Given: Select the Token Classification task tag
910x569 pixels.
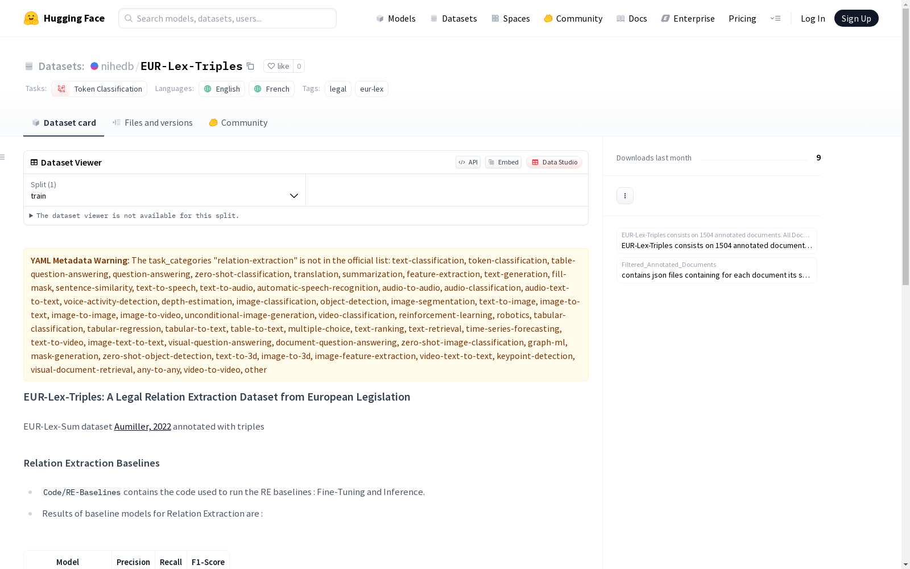Looking at the screenshot, I should 100,89.
